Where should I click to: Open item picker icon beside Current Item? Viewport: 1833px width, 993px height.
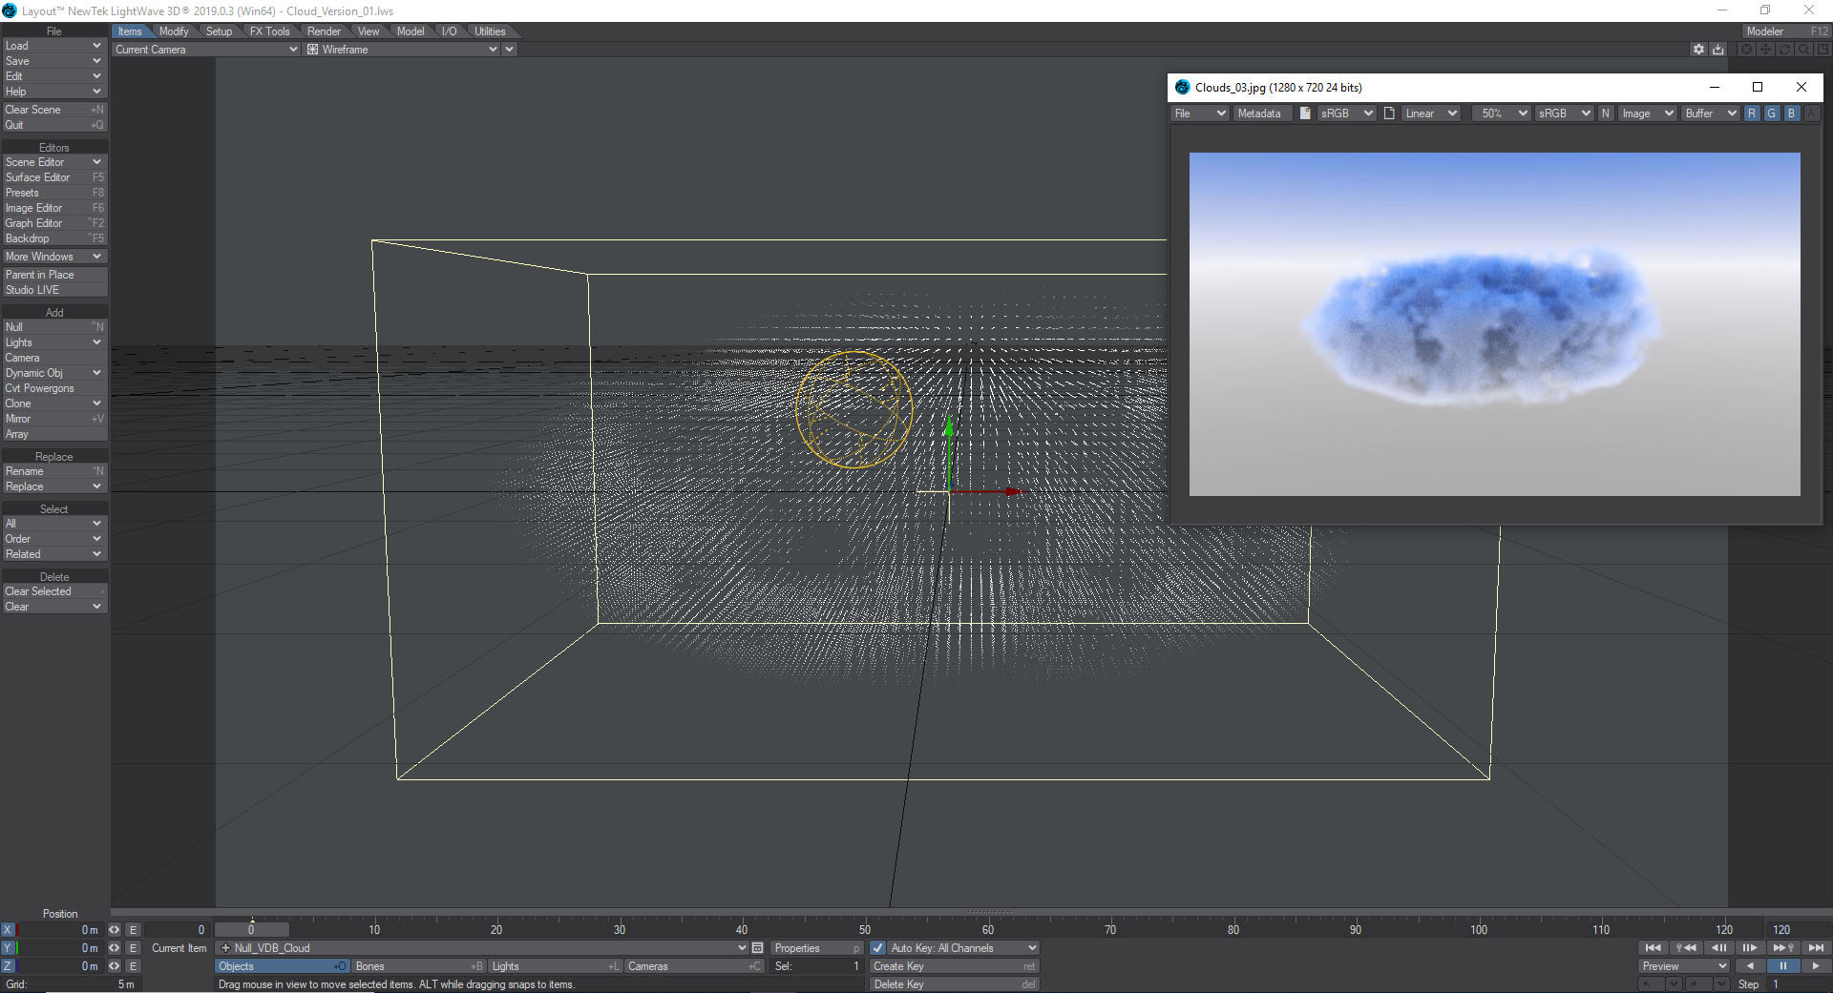coord(757,948)
